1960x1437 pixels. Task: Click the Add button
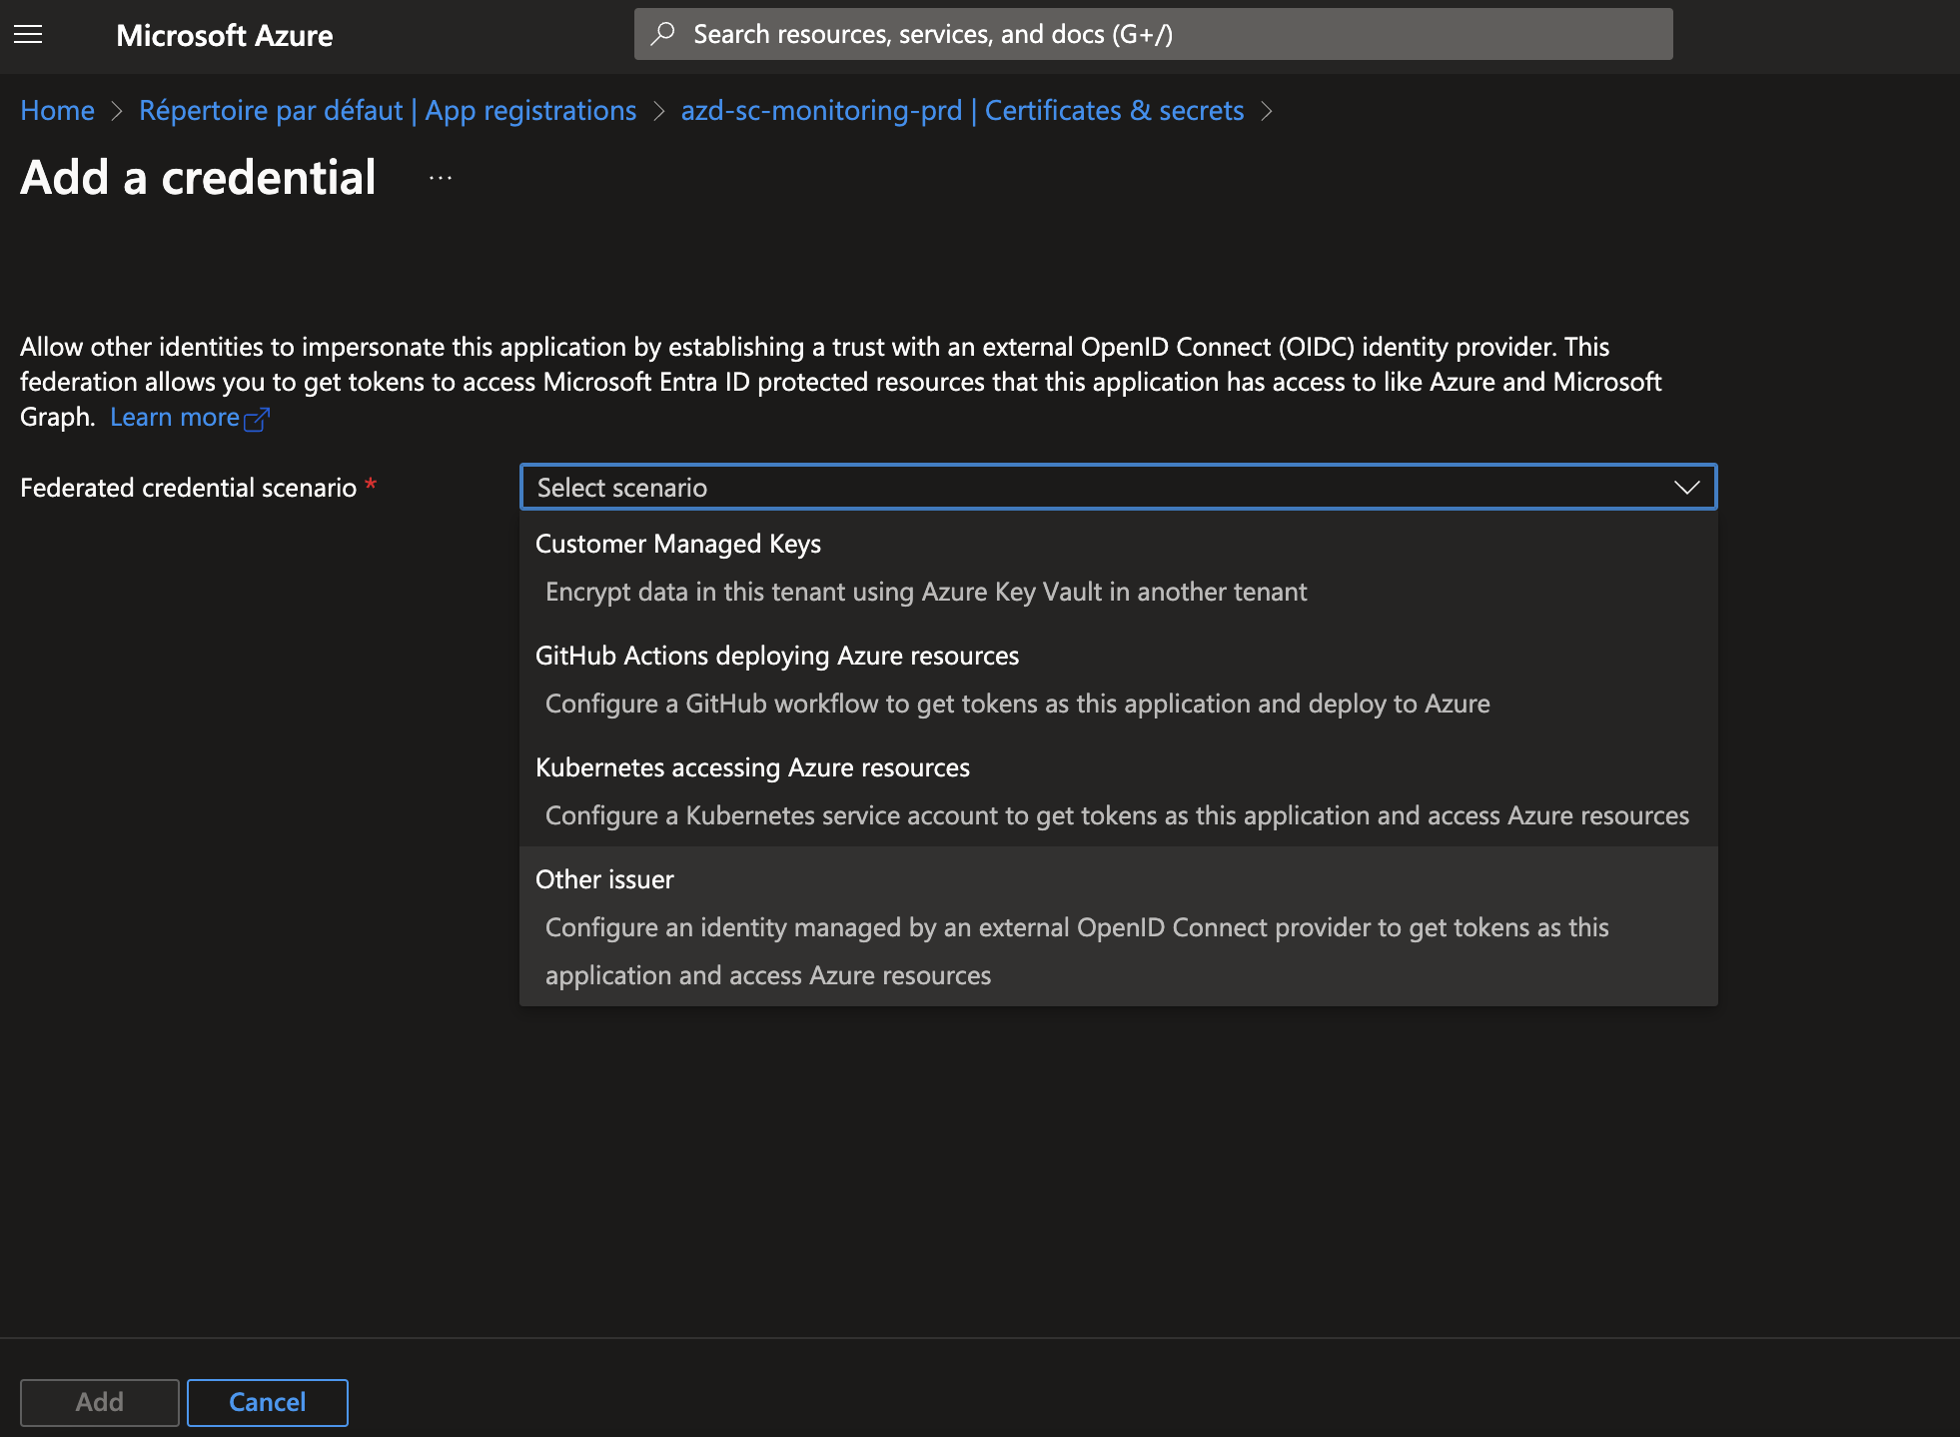click(100, 1402)
